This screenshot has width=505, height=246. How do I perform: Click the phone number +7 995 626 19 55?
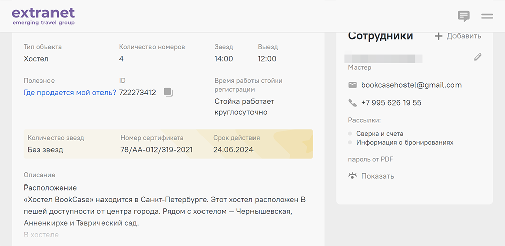click(x=391, y=103)
